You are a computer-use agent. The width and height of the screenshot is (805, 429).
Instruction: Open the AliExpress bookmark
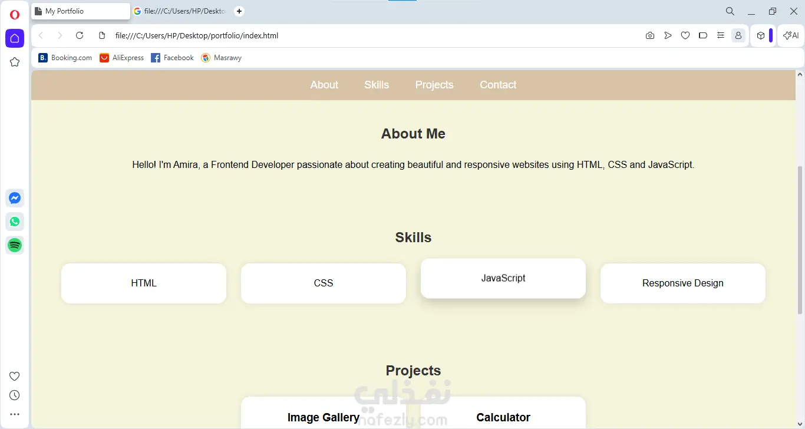(x=122, y=58)
